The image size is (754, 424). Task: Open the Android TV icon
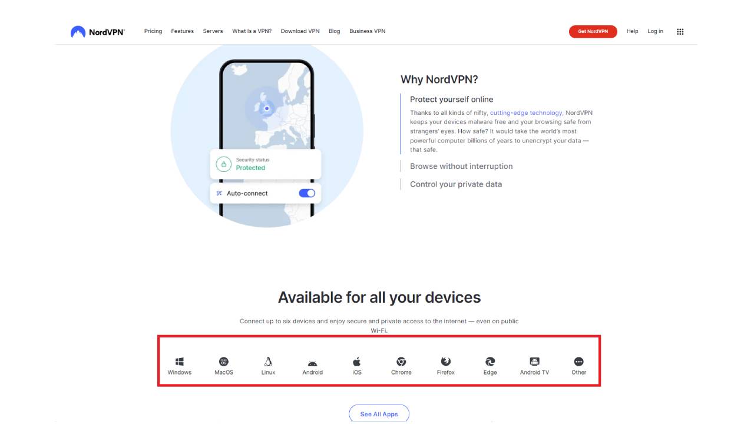tap(534, 362)
